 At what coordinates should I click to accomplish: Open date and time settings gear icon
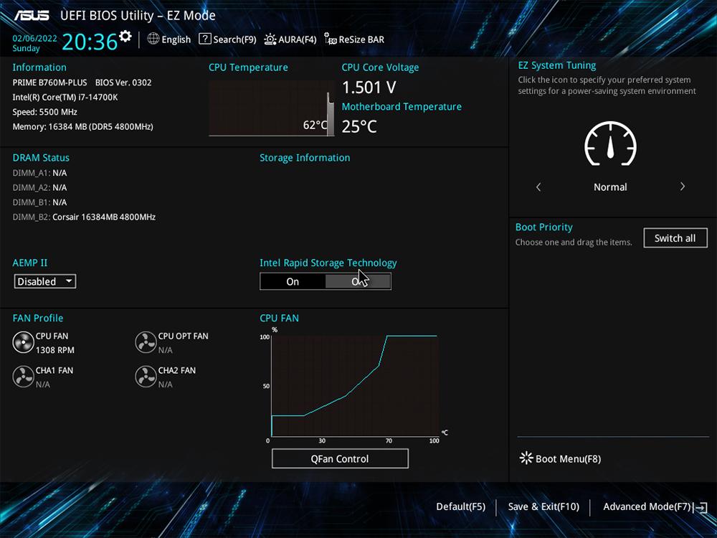(x=125, y=36)
